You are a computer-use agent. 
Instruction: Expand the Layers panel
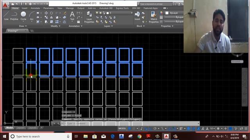point(108,26)
